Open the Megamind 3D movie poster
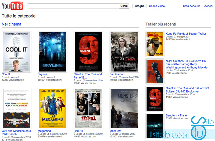This screenshot has height=141, width=215. point(52,108)
